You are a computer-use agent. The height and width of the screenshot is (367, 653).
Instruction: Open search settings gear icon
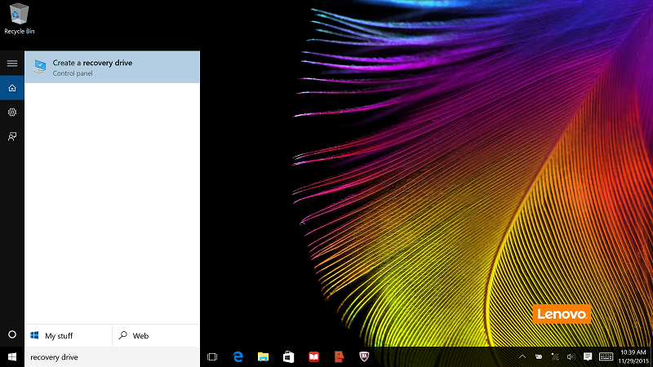pyautogui.click(x=12, y=113)
